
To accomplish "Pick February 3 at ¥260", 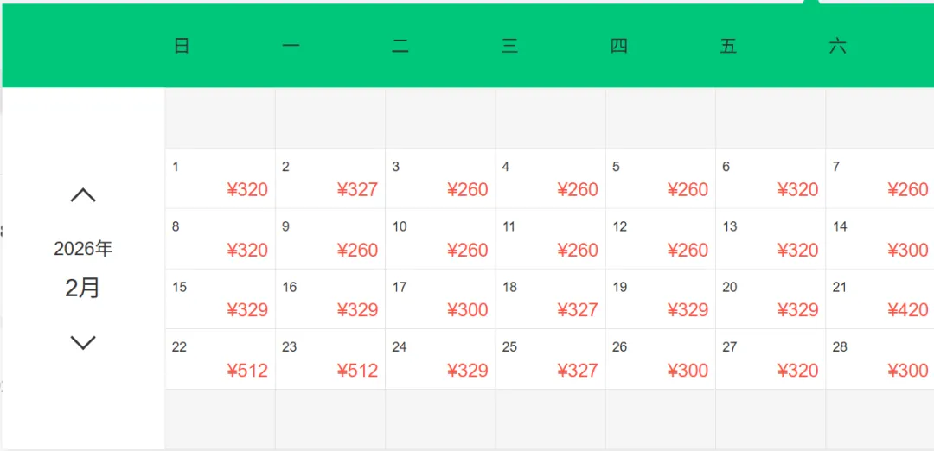I will click(440, 179).
